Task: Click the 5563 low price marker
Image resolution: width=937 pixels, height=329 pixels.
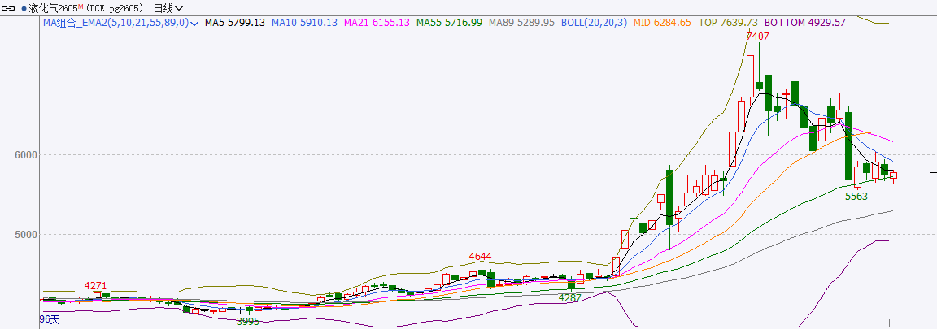Action: (x=856, y=196)
